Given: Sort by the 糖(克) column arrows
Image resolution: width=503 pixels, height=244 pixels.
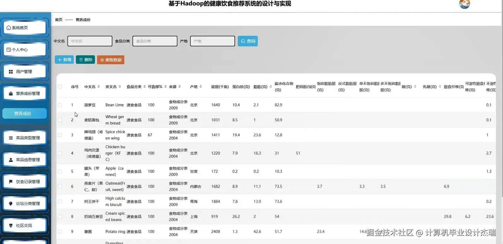Looking at the screenshot, I should coord(415,87).
